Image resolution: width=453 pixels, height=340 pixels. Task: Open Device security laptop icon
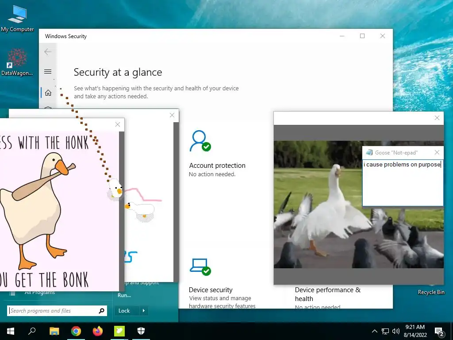[200, 267]
